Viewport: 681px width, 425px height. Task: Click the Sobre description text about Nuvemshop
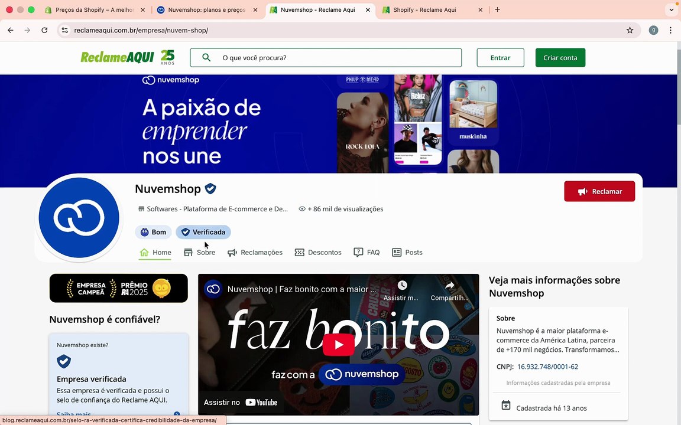557,341
